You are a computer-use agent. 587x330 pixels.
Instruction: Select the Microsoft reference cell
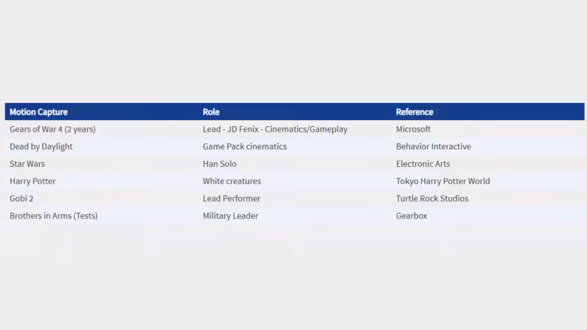pyautogui.click(x=413, y=129)
